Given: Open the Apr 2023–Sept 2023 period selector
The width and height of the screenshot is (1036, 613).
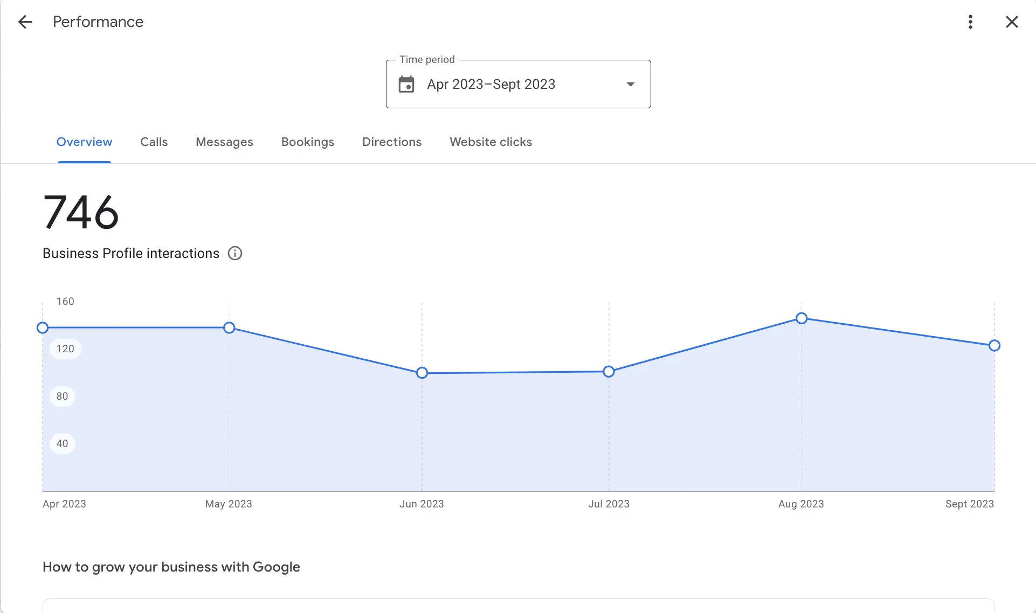Looking at the screenshot, I should click(518, 84).
